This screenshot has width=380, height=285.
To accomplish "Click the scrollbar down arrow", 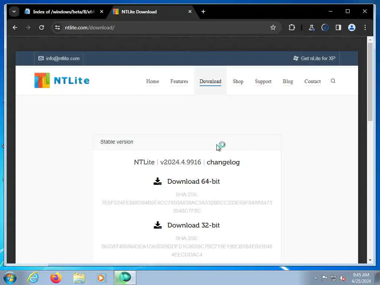I will (x=370, y=260).
